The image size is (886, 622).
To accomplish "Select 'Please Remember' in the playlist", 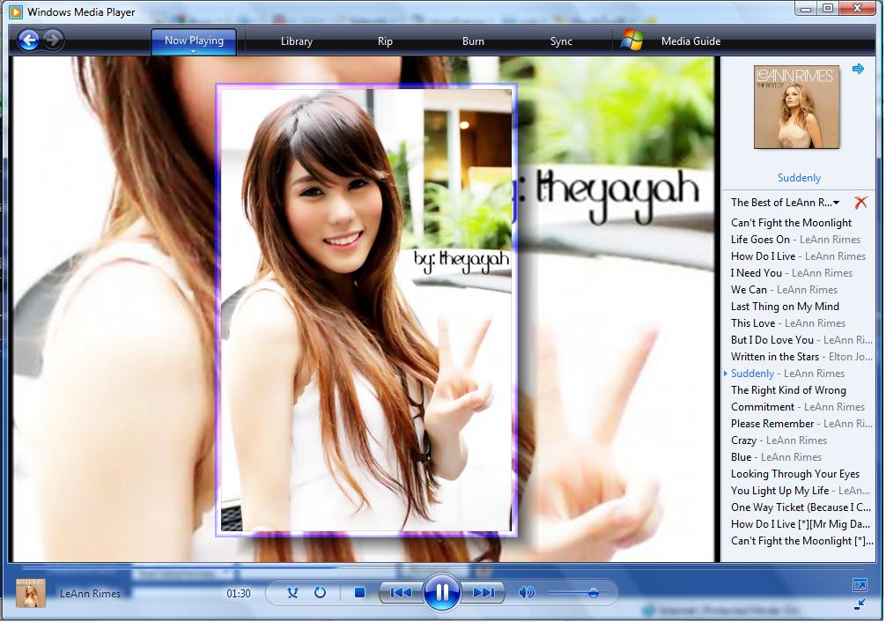I will pyautogui.click(x=800, y=424).
